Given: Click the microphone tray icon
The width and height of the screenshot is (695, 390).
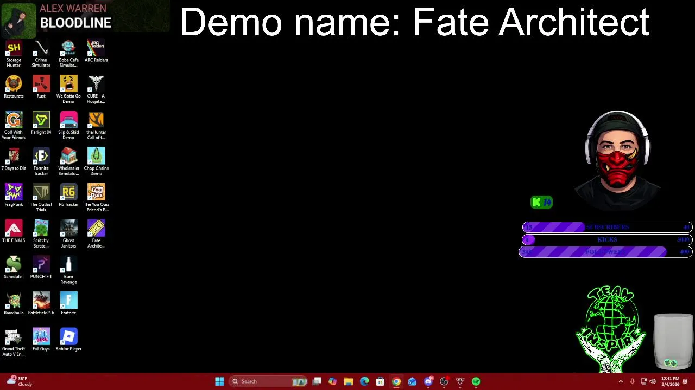Looking at the screenshot, I should point(632,381).
